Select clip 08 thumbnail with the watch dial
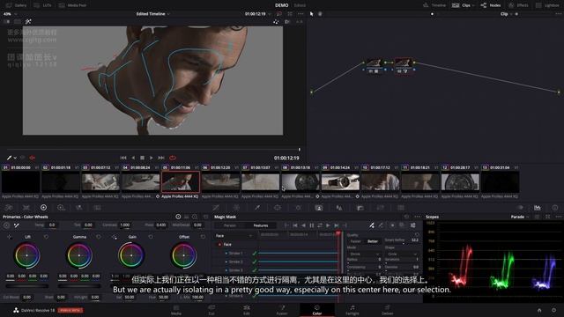This screenshot has width=564, height=317. (x=301, y=181)
